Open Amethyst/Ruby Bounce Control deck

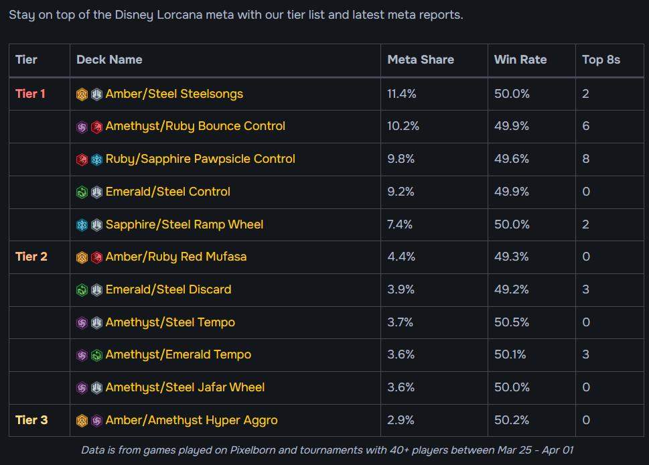(x=196, y=126)
